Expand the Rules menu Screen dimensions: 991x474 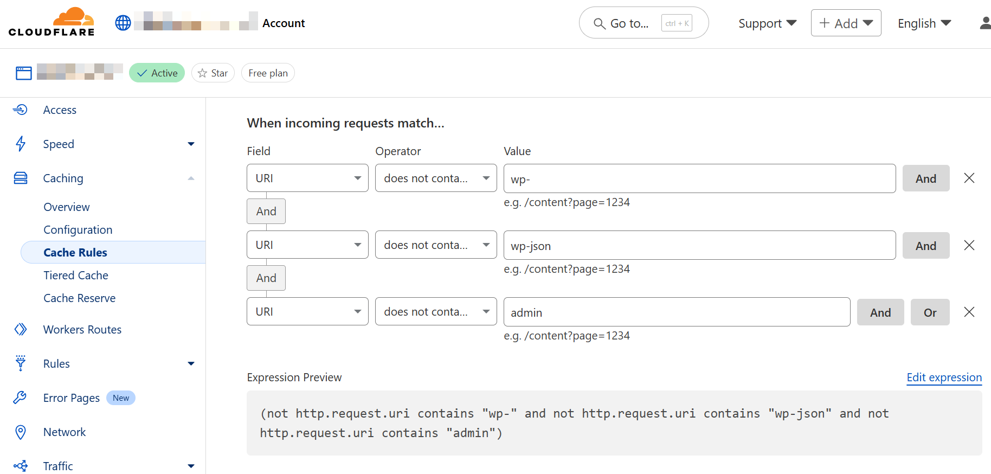pos(191,363)
